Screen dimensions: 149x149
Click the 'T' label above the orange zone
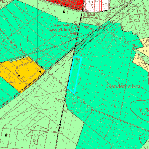tap(24, 58)
